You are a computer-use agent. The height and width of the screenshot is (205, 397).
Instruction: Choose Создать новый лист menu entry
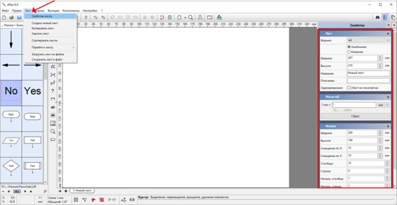(45, 23)
